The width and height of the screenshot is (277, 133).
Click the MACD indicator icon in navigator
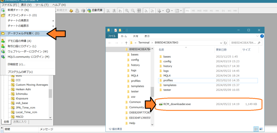(12, 117)
